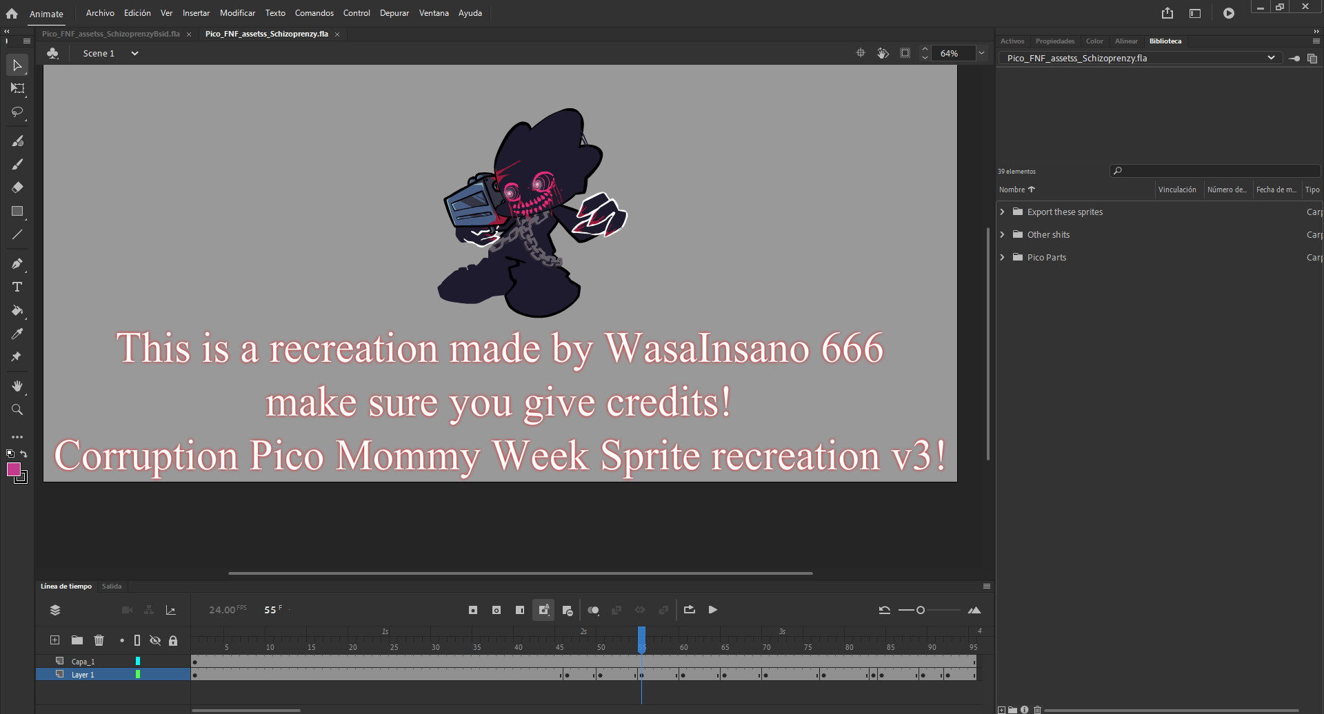This screenshot has height=714, width=1324.
Task: Switch to the Pico_FNF_assetss_SchizoprenzyBsid.fla tab
Action: click(x=109, y=33)
